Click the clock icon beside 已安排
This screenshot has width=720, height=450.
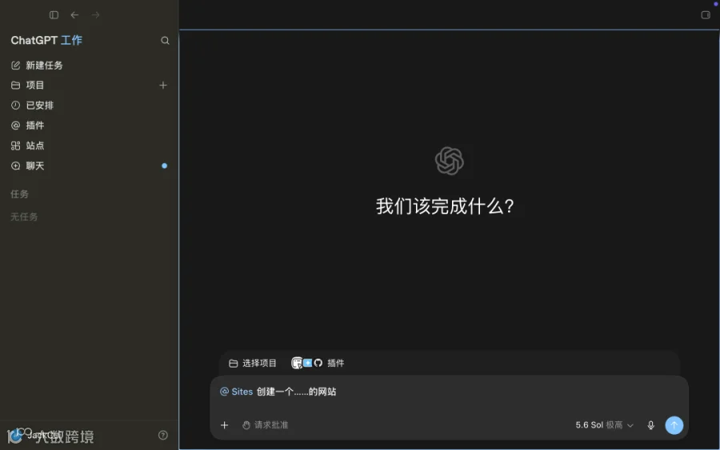(16, 106)
